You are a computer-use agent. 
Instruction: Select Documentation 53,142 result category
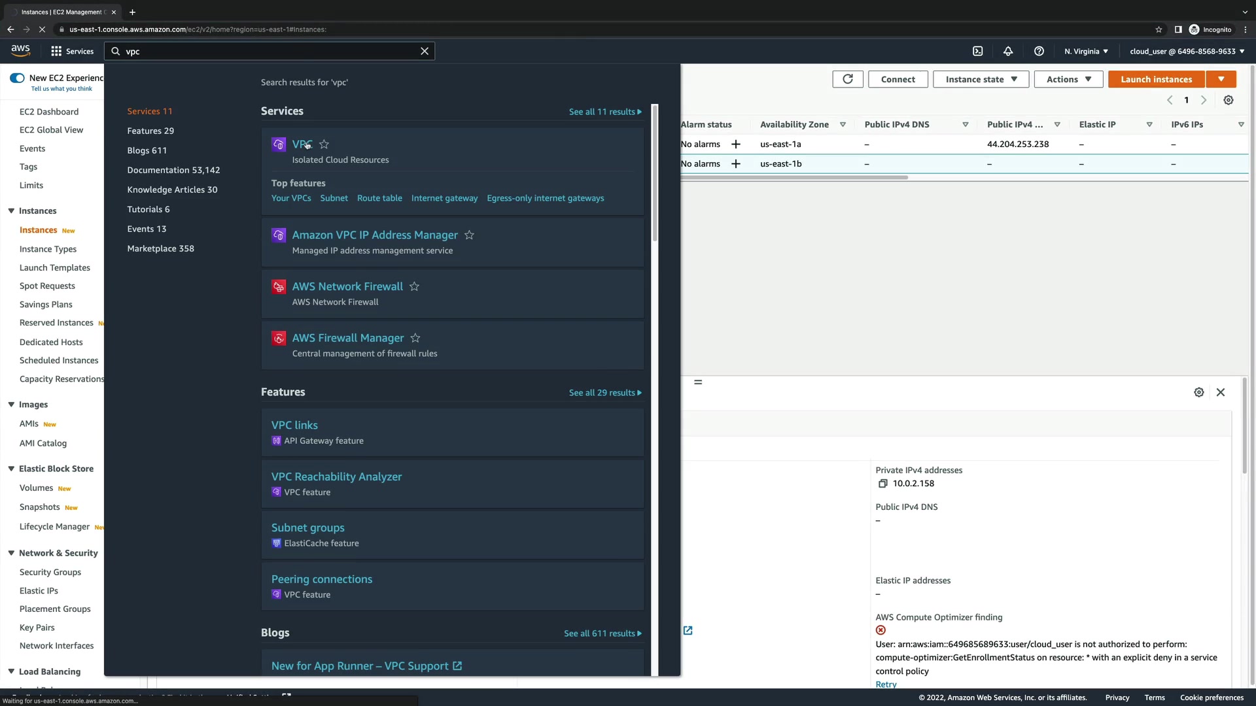coord(173,170)
